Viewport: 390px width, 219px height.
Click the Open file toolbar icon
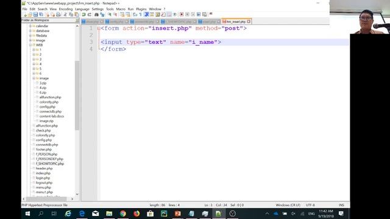(x=30, y=15)
